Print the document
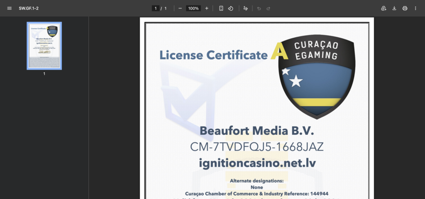The width and height of the screenshot is (425, 199). (405, 8)
